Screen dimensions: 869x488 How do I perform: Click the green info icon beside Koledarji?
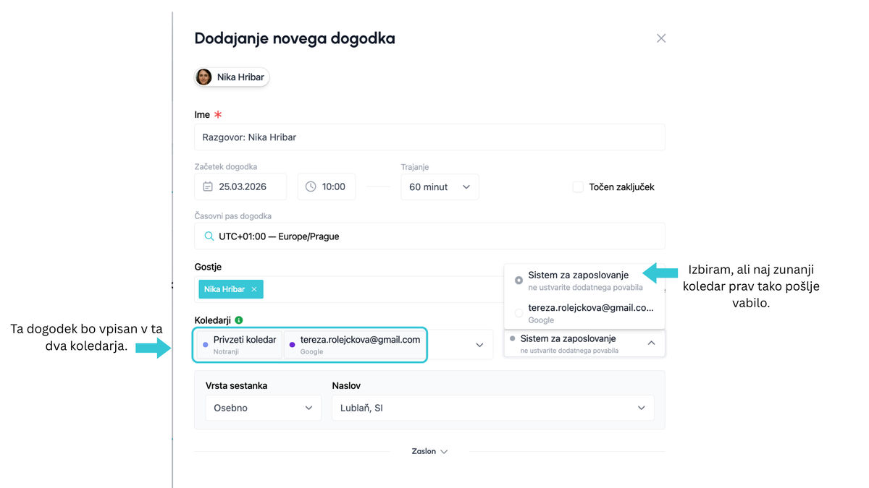(239, 320)
